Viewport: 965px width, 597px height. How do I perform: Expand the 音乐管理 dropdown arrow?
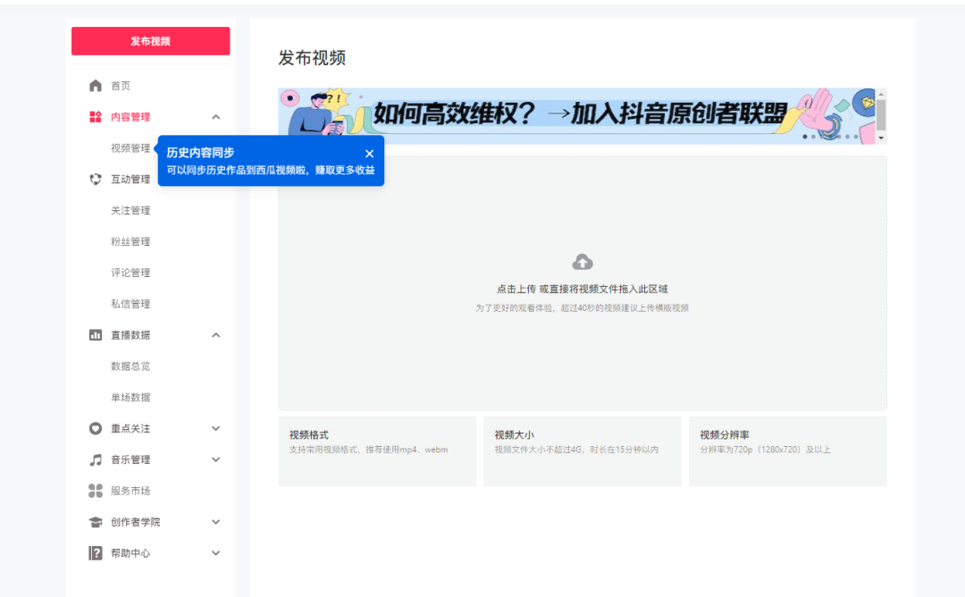[x=215, y=459]
